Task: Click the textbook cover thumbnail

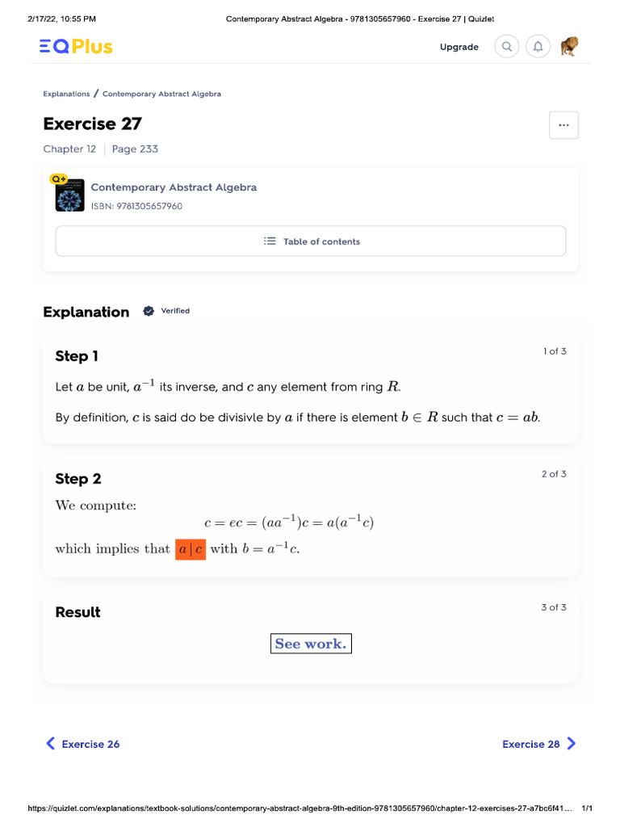Action: click(x=69, y=195)
